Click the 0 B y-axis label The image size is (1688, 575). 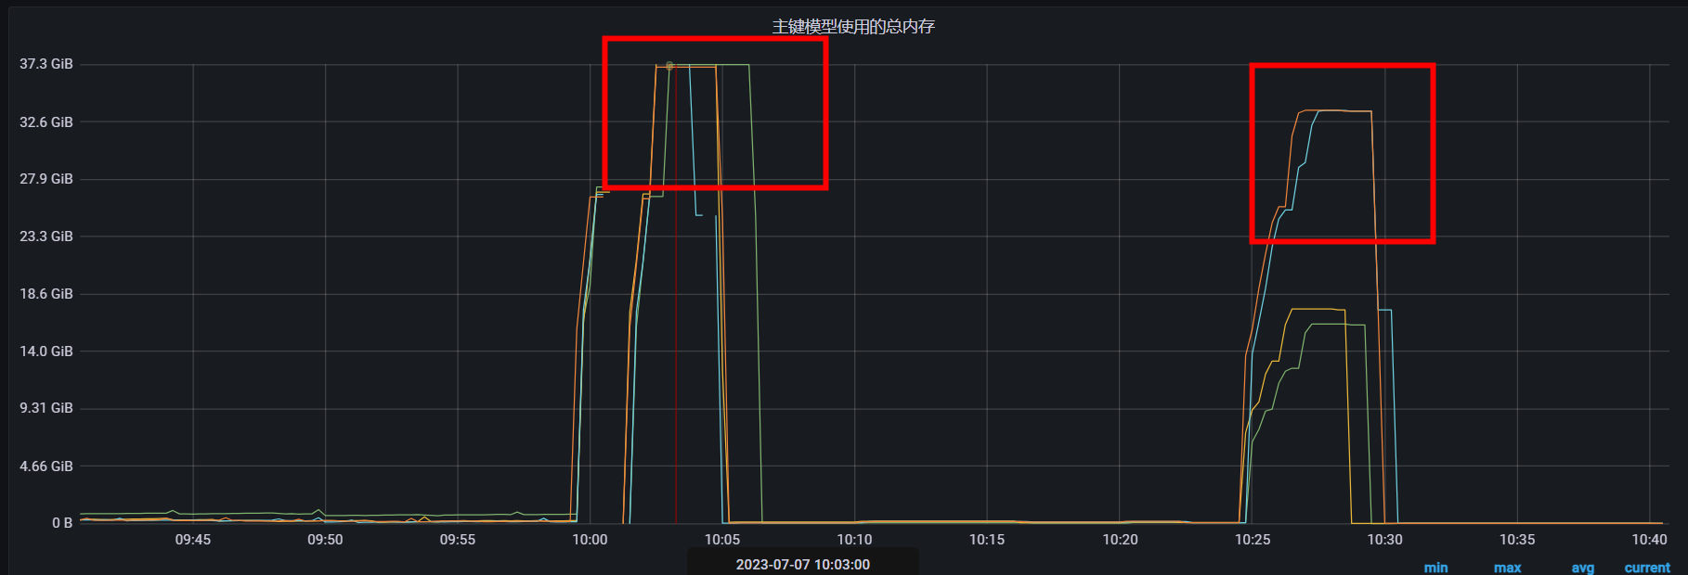click(62, 523)
